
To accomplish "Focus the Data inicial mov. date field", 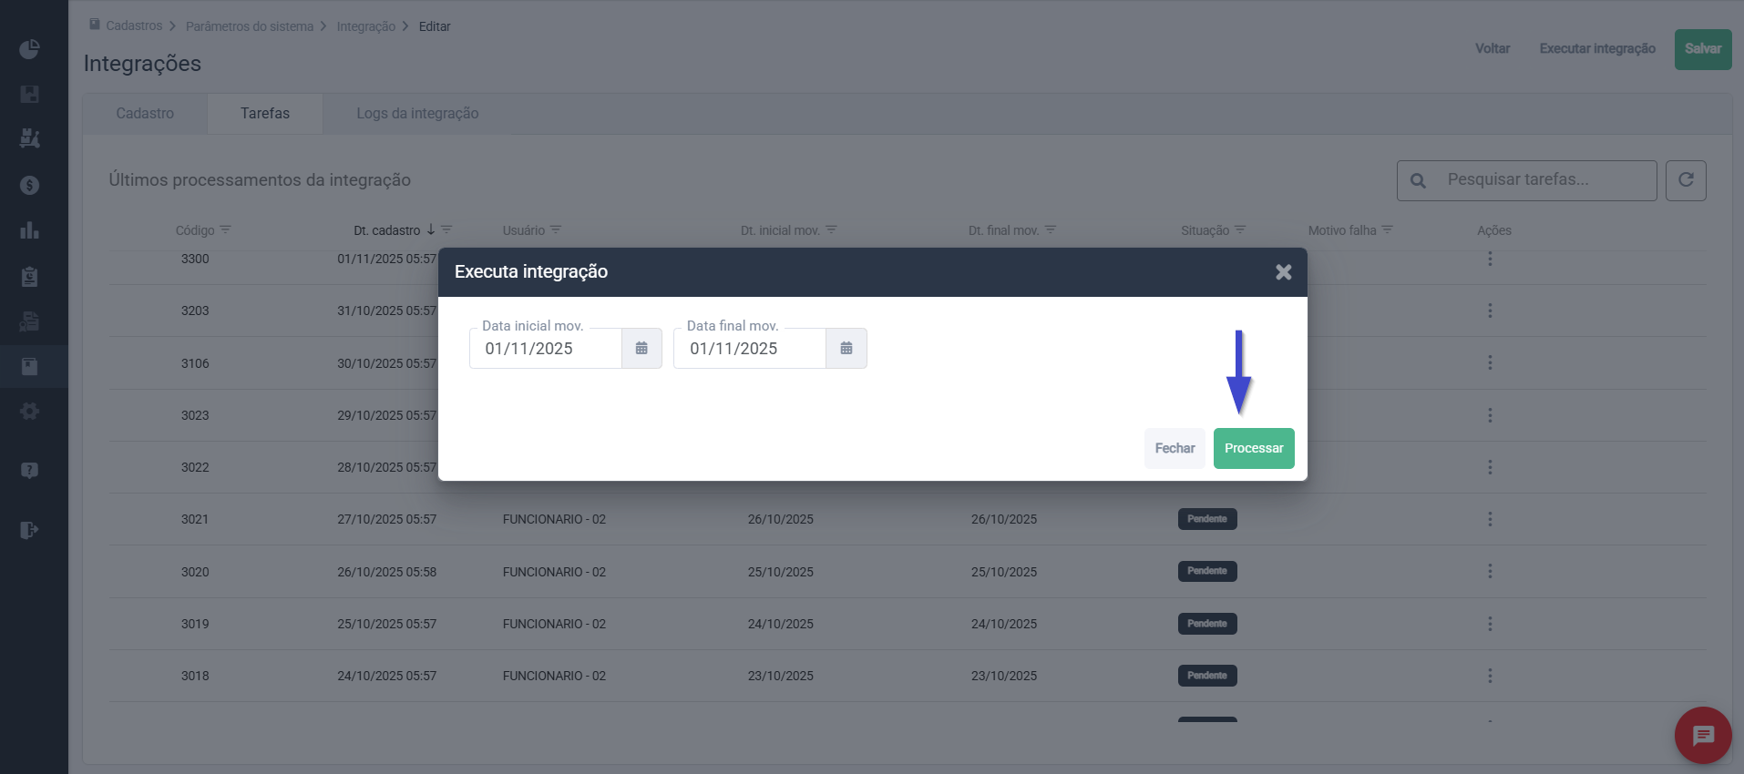I will [546, 349].
